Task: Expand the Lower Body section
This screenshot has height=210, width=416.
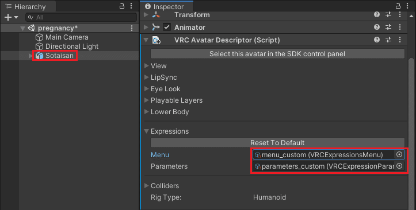Action: [x=147, y=112]
